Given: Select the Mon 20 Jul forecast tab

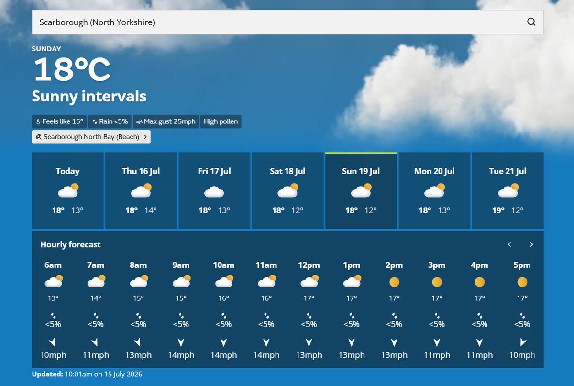Looking at the screenshot, I should coord(434,190).
